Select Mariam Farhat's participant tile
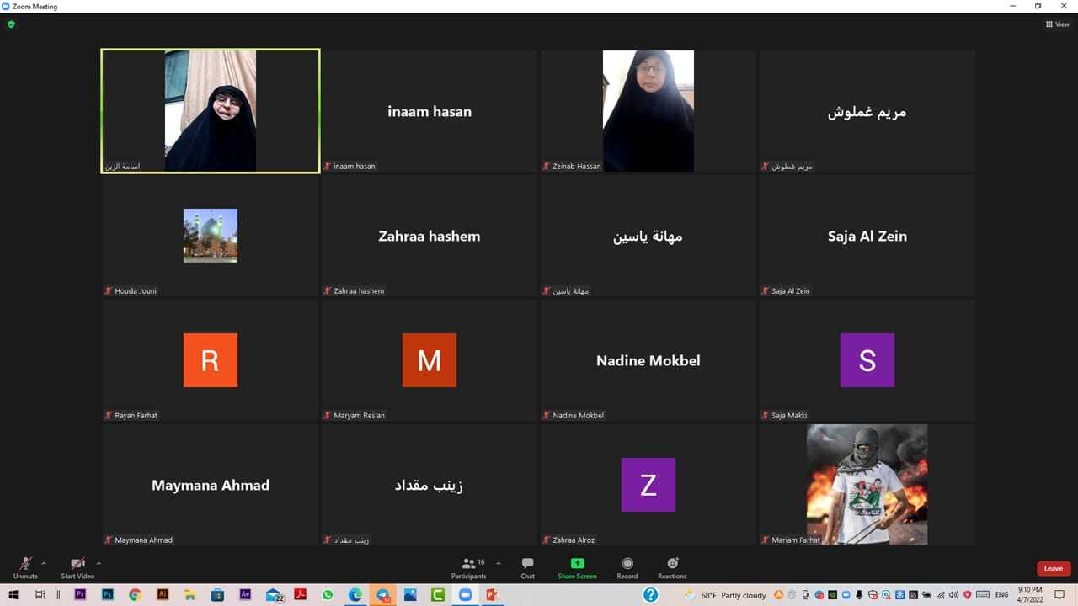 (x=867, y=485)
